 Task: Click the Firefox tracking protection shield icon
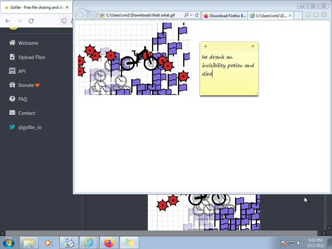coord(64,21)
